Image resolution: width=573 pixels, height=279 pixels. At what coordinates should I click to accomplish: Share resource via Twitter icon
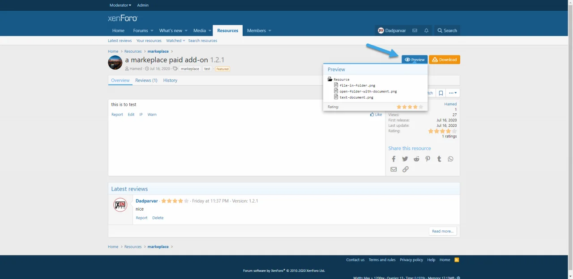click(405, 159)
